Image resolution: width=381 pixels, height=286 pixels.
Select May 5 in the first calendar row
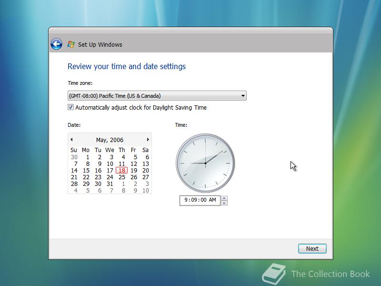[135, 157]
